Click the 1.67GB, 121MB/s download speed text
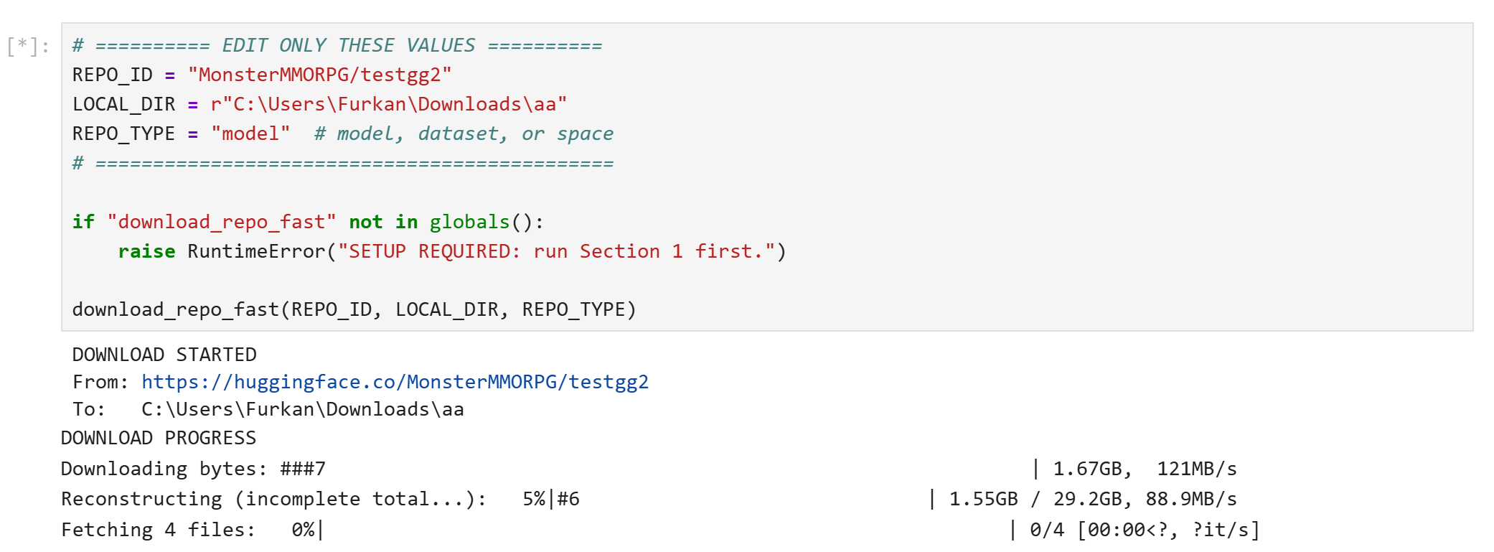The width and height of the screenshot is (1494, 552). [x=1145, y=469]
